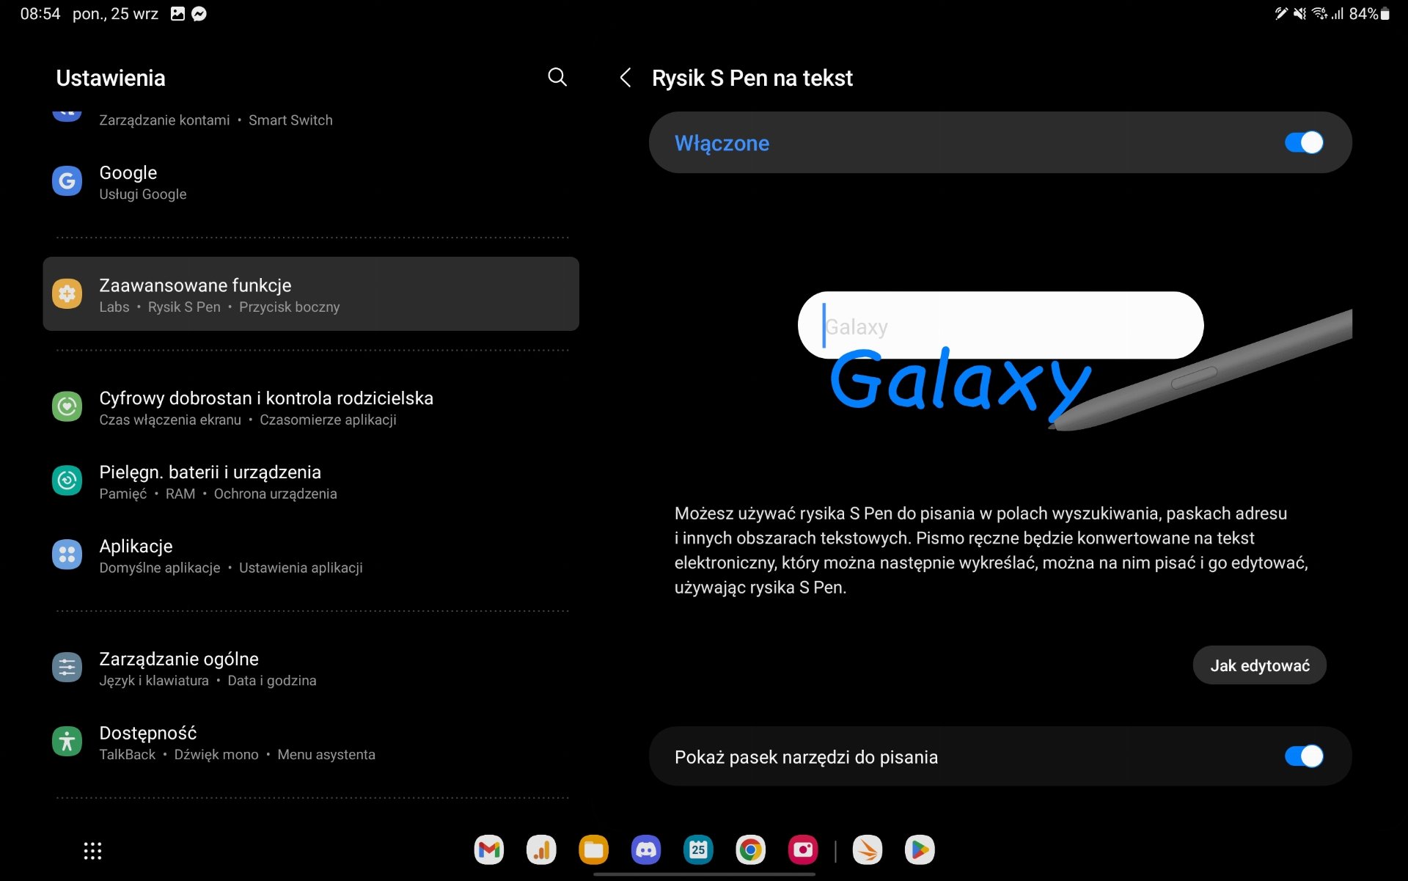Open the Dostępność settings entry

pyautogui.click(x=311, y=742)
